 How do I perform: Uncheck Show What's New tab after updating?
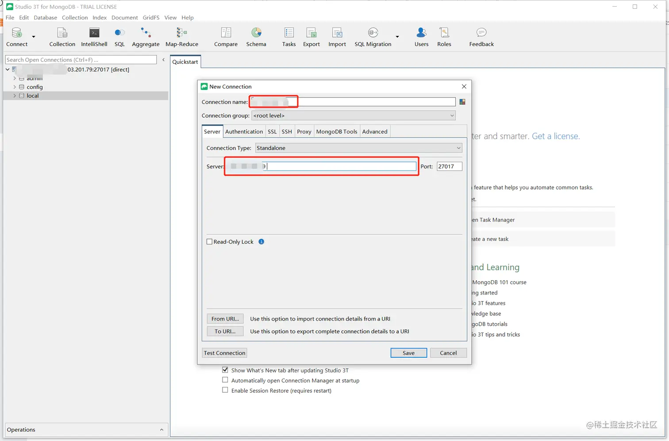pos(225,370)
